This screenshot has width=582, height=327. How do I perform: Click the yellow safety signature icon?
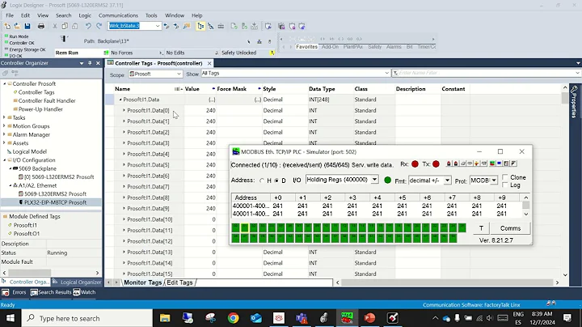point(272,53)
